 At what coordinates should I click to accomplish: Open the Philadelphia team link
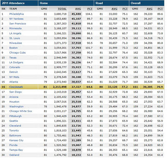(16, 14)
